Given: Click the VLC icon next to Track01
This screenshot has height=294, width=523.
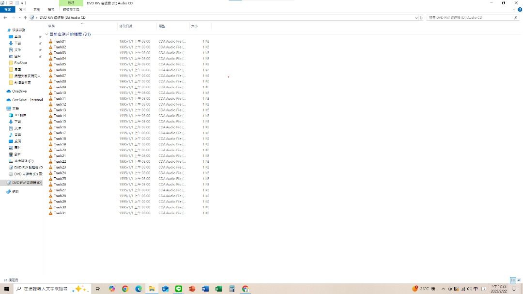Looking at the screenshot, I should tap(50, 41).
